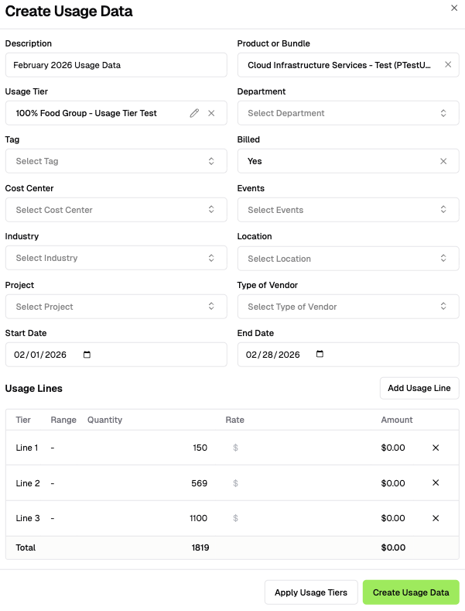Delete usage Line 3

click(436, 518)
